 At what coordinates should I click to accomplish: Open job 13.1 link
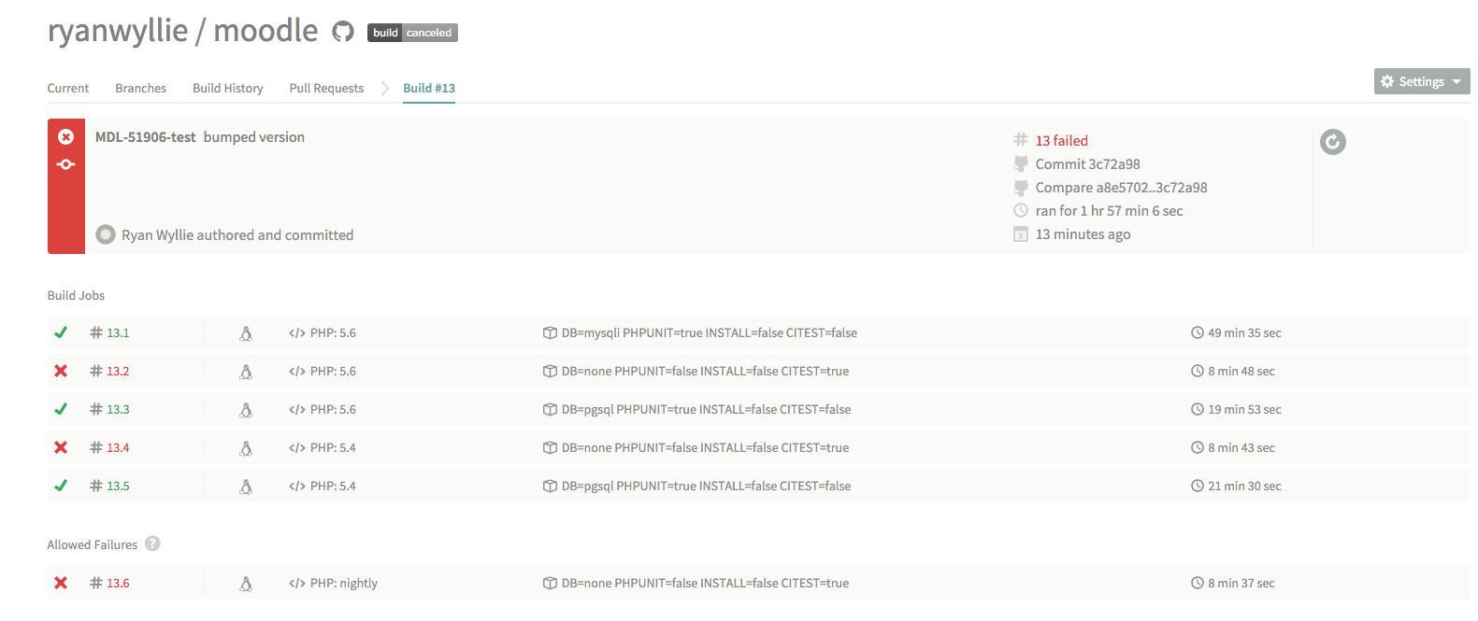tap(118, 332)
